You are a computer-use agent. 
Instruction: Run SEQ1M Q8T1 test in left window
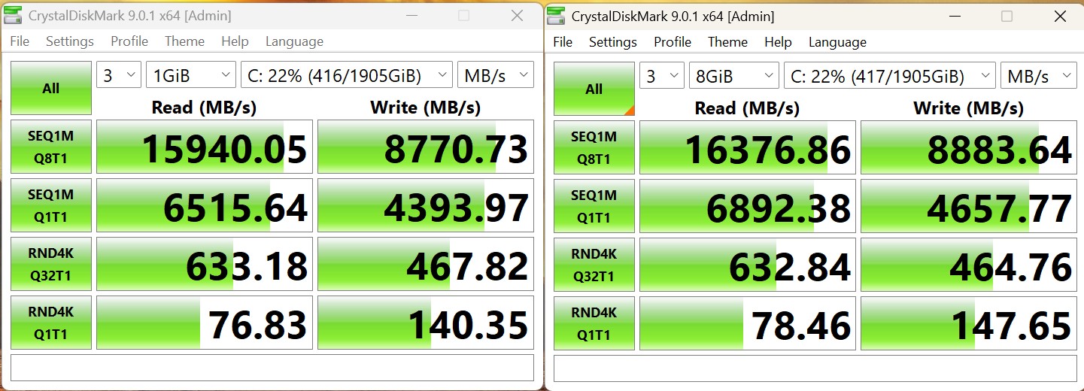point(51,147)
